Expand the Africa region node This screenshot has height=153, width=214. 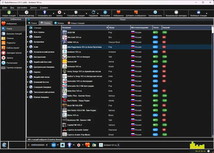click(28, 37)
